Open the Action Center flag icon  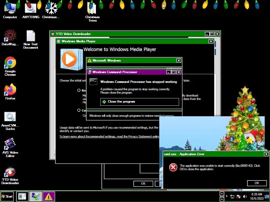point(238,196)
